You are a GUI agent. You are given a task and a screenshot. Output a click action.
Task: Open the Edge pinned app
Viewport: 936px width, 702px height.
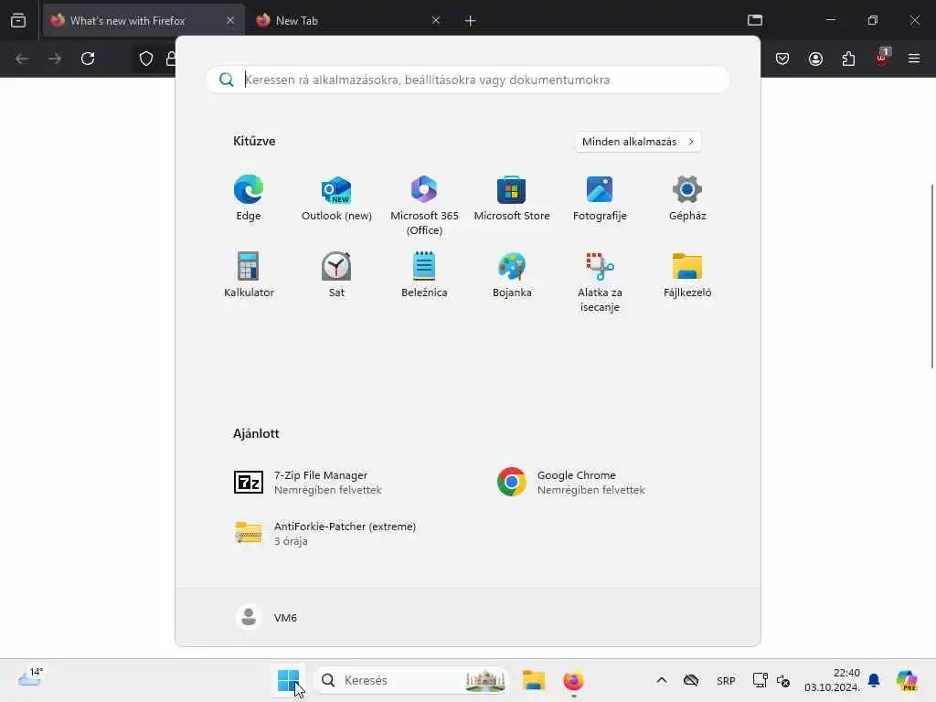pos(249,198)
